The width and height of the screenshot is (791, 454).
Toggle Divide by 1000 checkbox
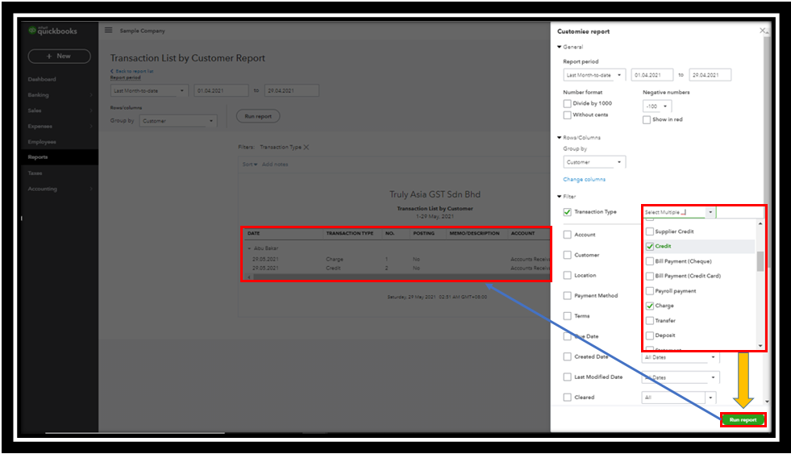pos(568,103)
